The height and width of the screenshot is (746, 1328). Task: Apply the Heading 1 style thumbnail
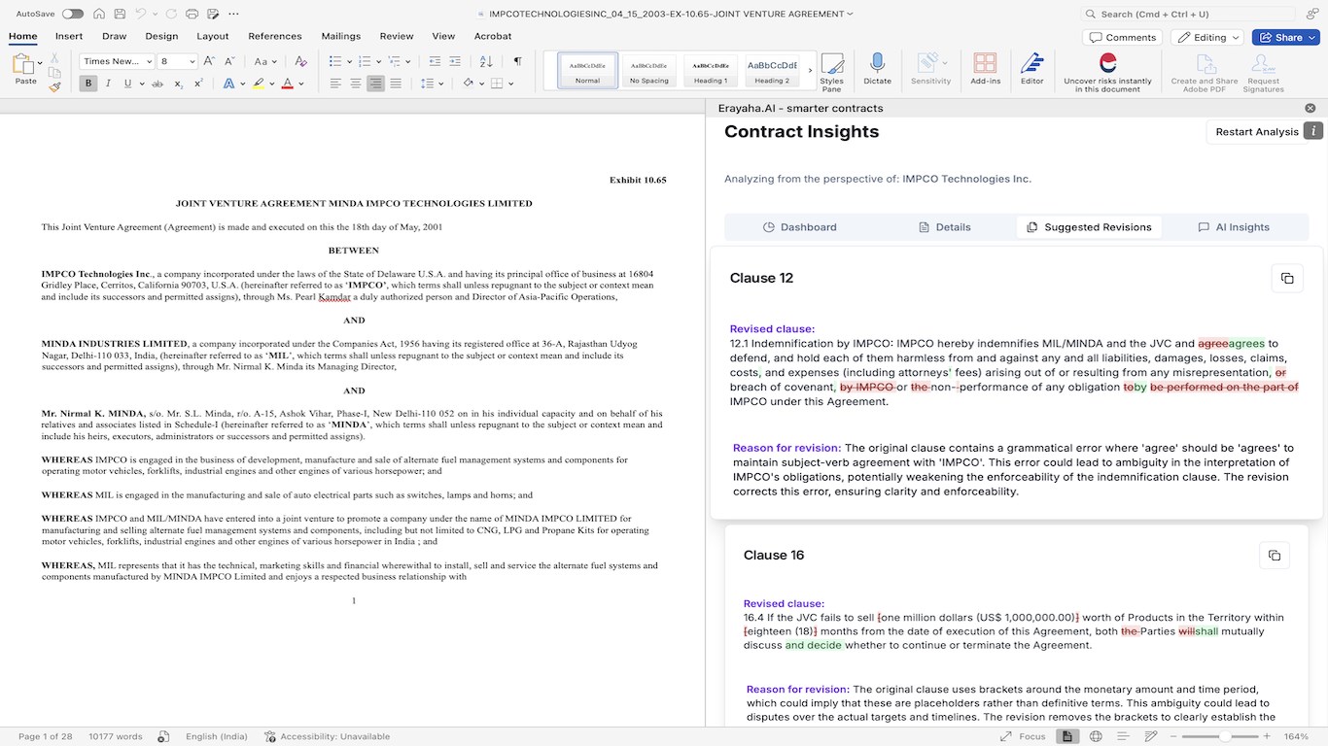coord(710,70)
